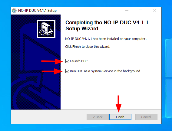172x131 pixels.
Task: Click the NO-IP DUC title bar icon
Action: click(x=14, y=11)
